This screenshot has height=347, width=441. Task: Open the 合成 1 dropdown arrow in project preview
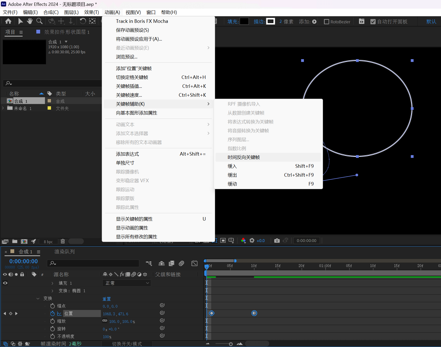tap(66, 42)
